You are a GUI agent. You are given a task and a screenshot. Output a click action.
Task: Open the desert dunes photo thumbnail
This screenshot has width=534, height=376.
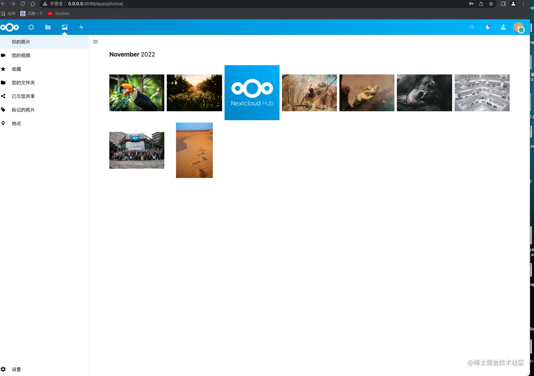[194, 150]
